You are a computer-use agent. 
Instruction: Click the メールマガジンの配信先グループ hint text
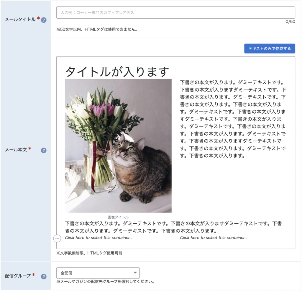pos(105,282)
